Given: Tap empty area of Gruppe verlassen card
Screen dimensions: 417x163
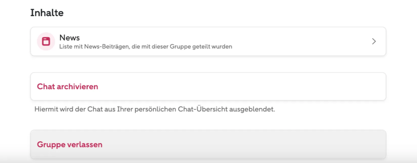Looking at the screenshot, I should pos(239,145).
